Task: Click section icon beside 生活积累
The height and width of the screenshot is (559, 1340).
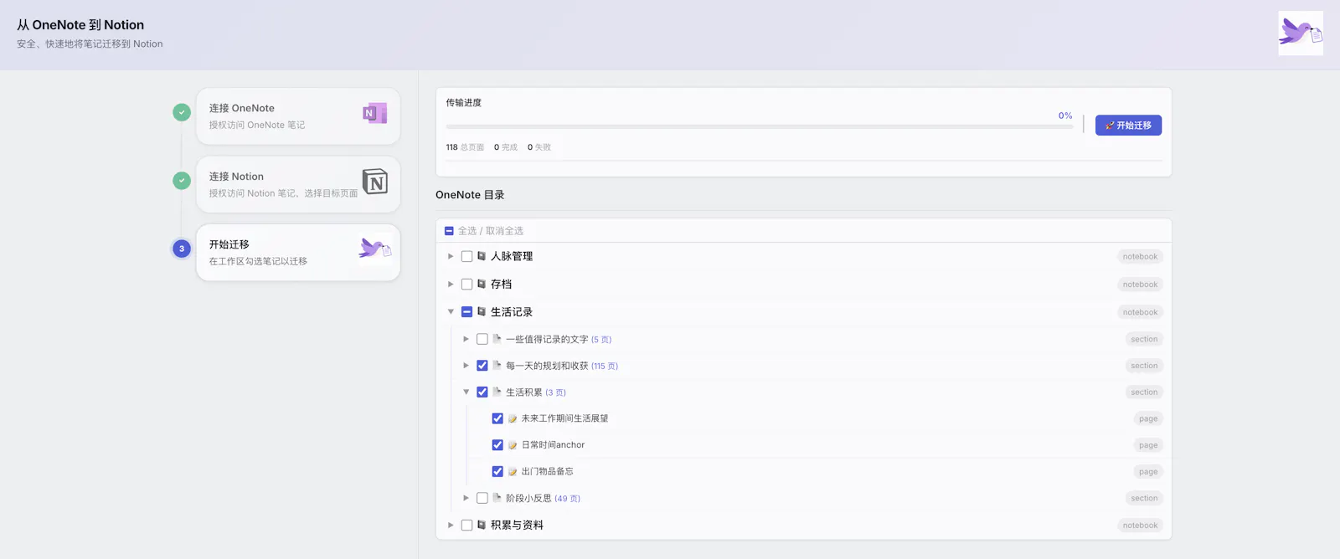Action: pos(497,392)
